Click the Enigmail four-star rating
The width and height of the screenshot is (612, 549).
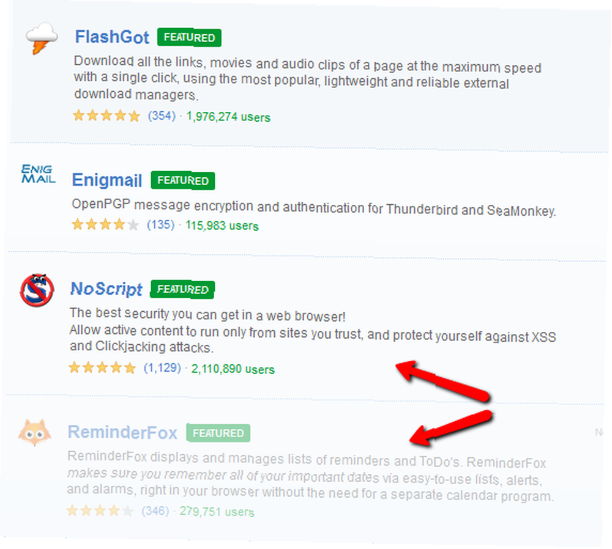[x=105, y=224]
